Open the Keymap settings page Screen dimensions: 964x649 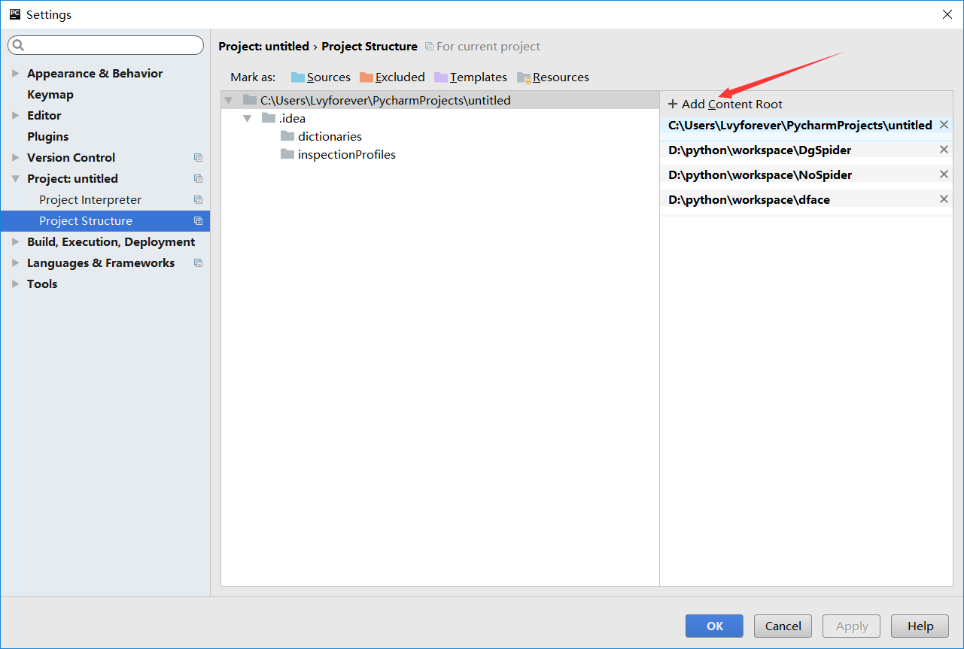[50, 95]
